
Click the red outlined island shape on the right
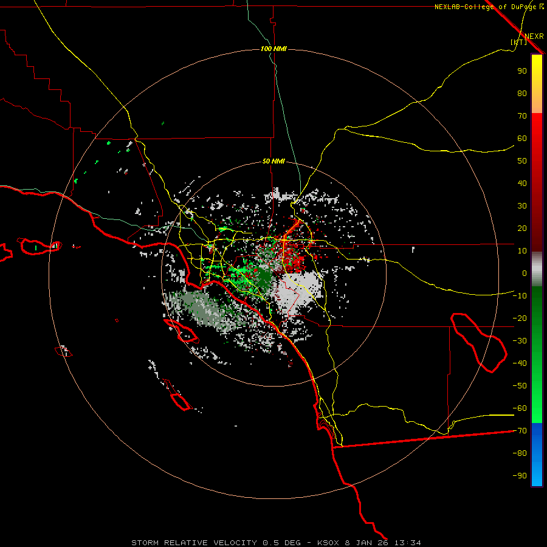[479, 343]
